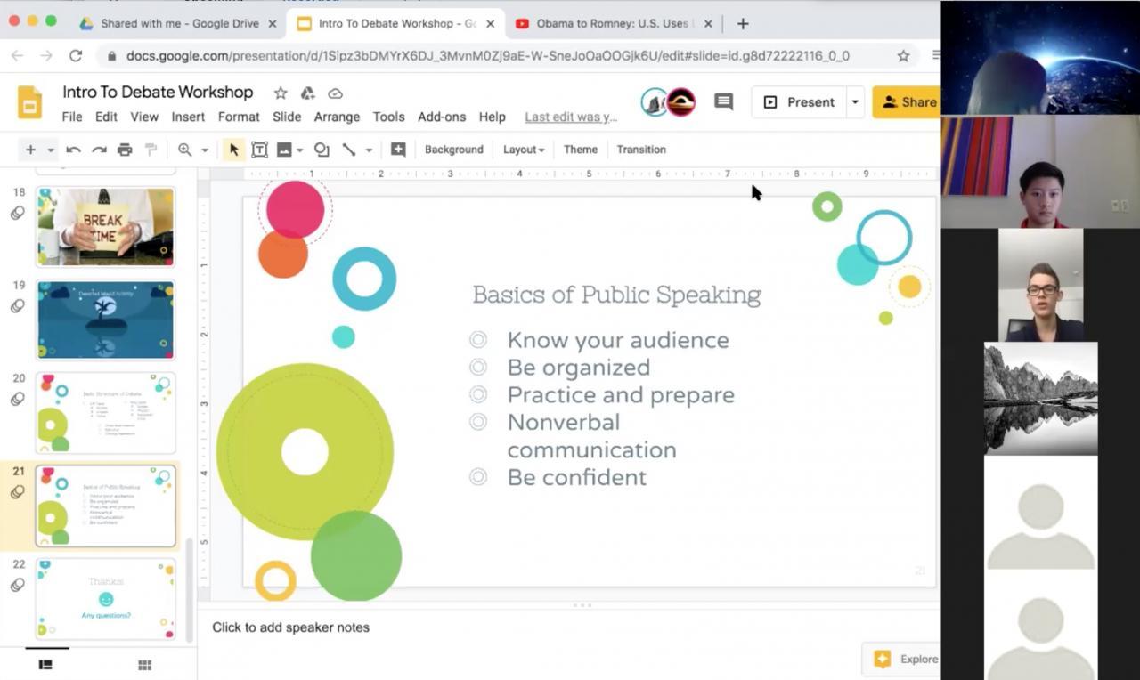Click the Theme button
Image resolution: width=1140 pixels, height=680 pixels.
tap(581, 150)
